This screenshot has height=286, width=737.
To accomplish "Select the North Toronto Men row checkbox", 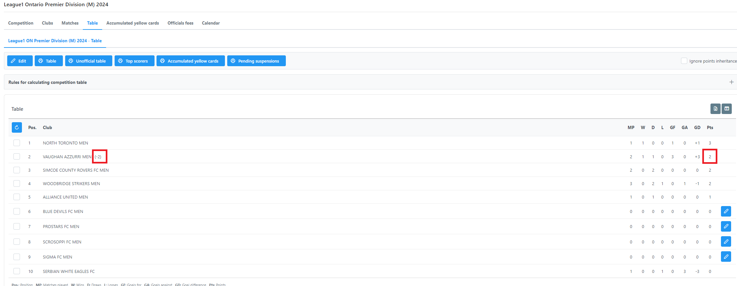I will pos(17,143).
